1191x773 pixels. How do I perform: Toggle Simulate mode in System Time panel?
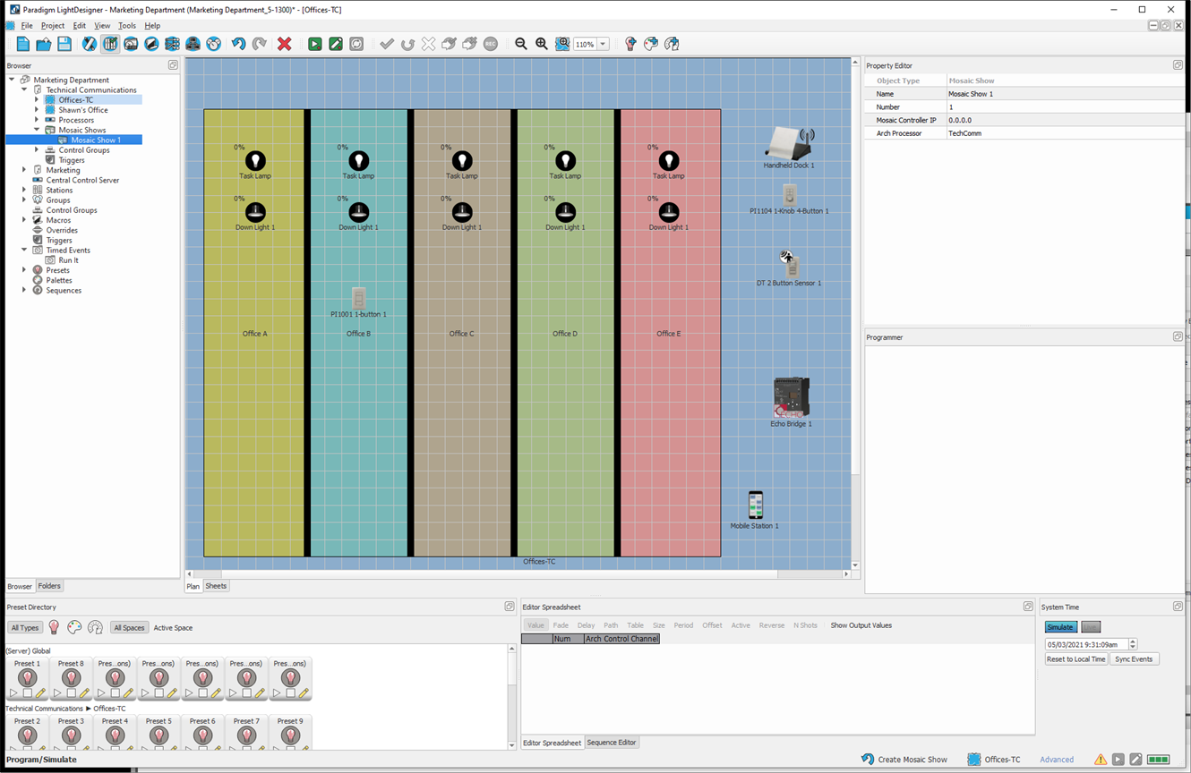point(1060,626)
